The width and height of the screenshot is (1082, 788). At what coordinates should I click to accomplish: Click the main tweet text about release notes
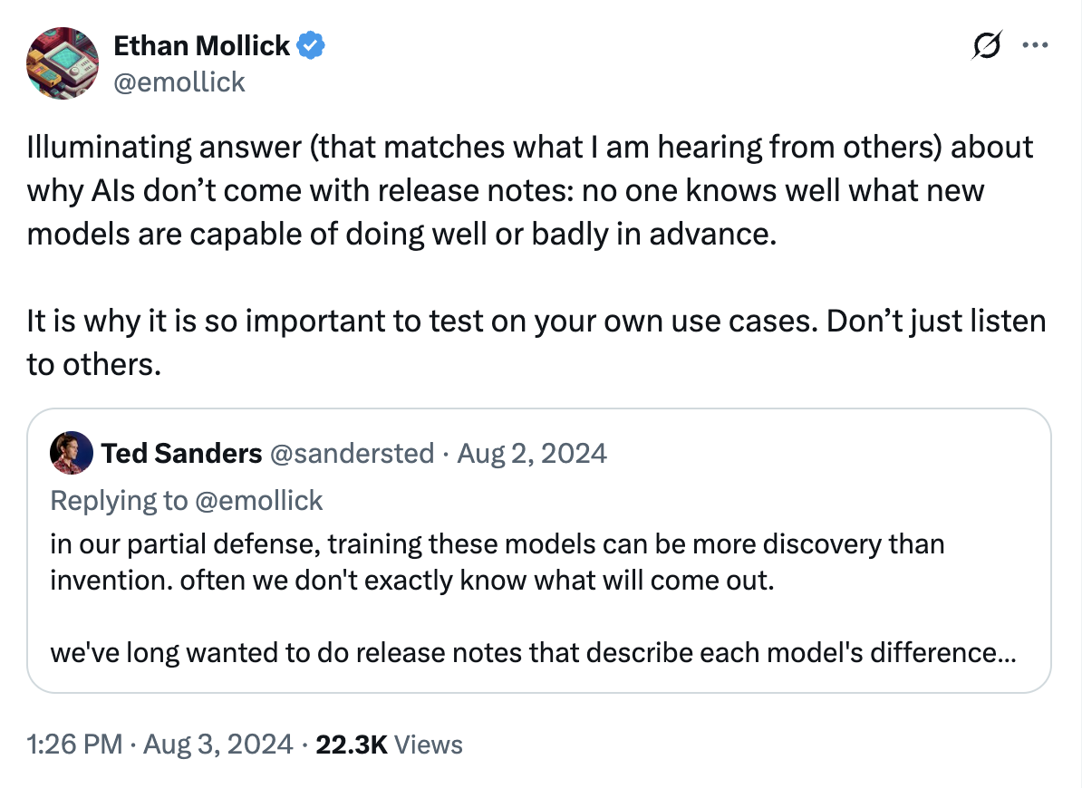coord(530,190)
